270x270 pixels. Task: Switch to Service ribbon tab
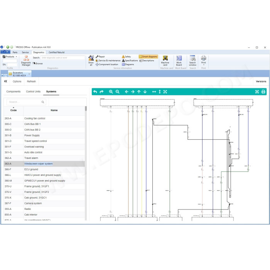25,52
